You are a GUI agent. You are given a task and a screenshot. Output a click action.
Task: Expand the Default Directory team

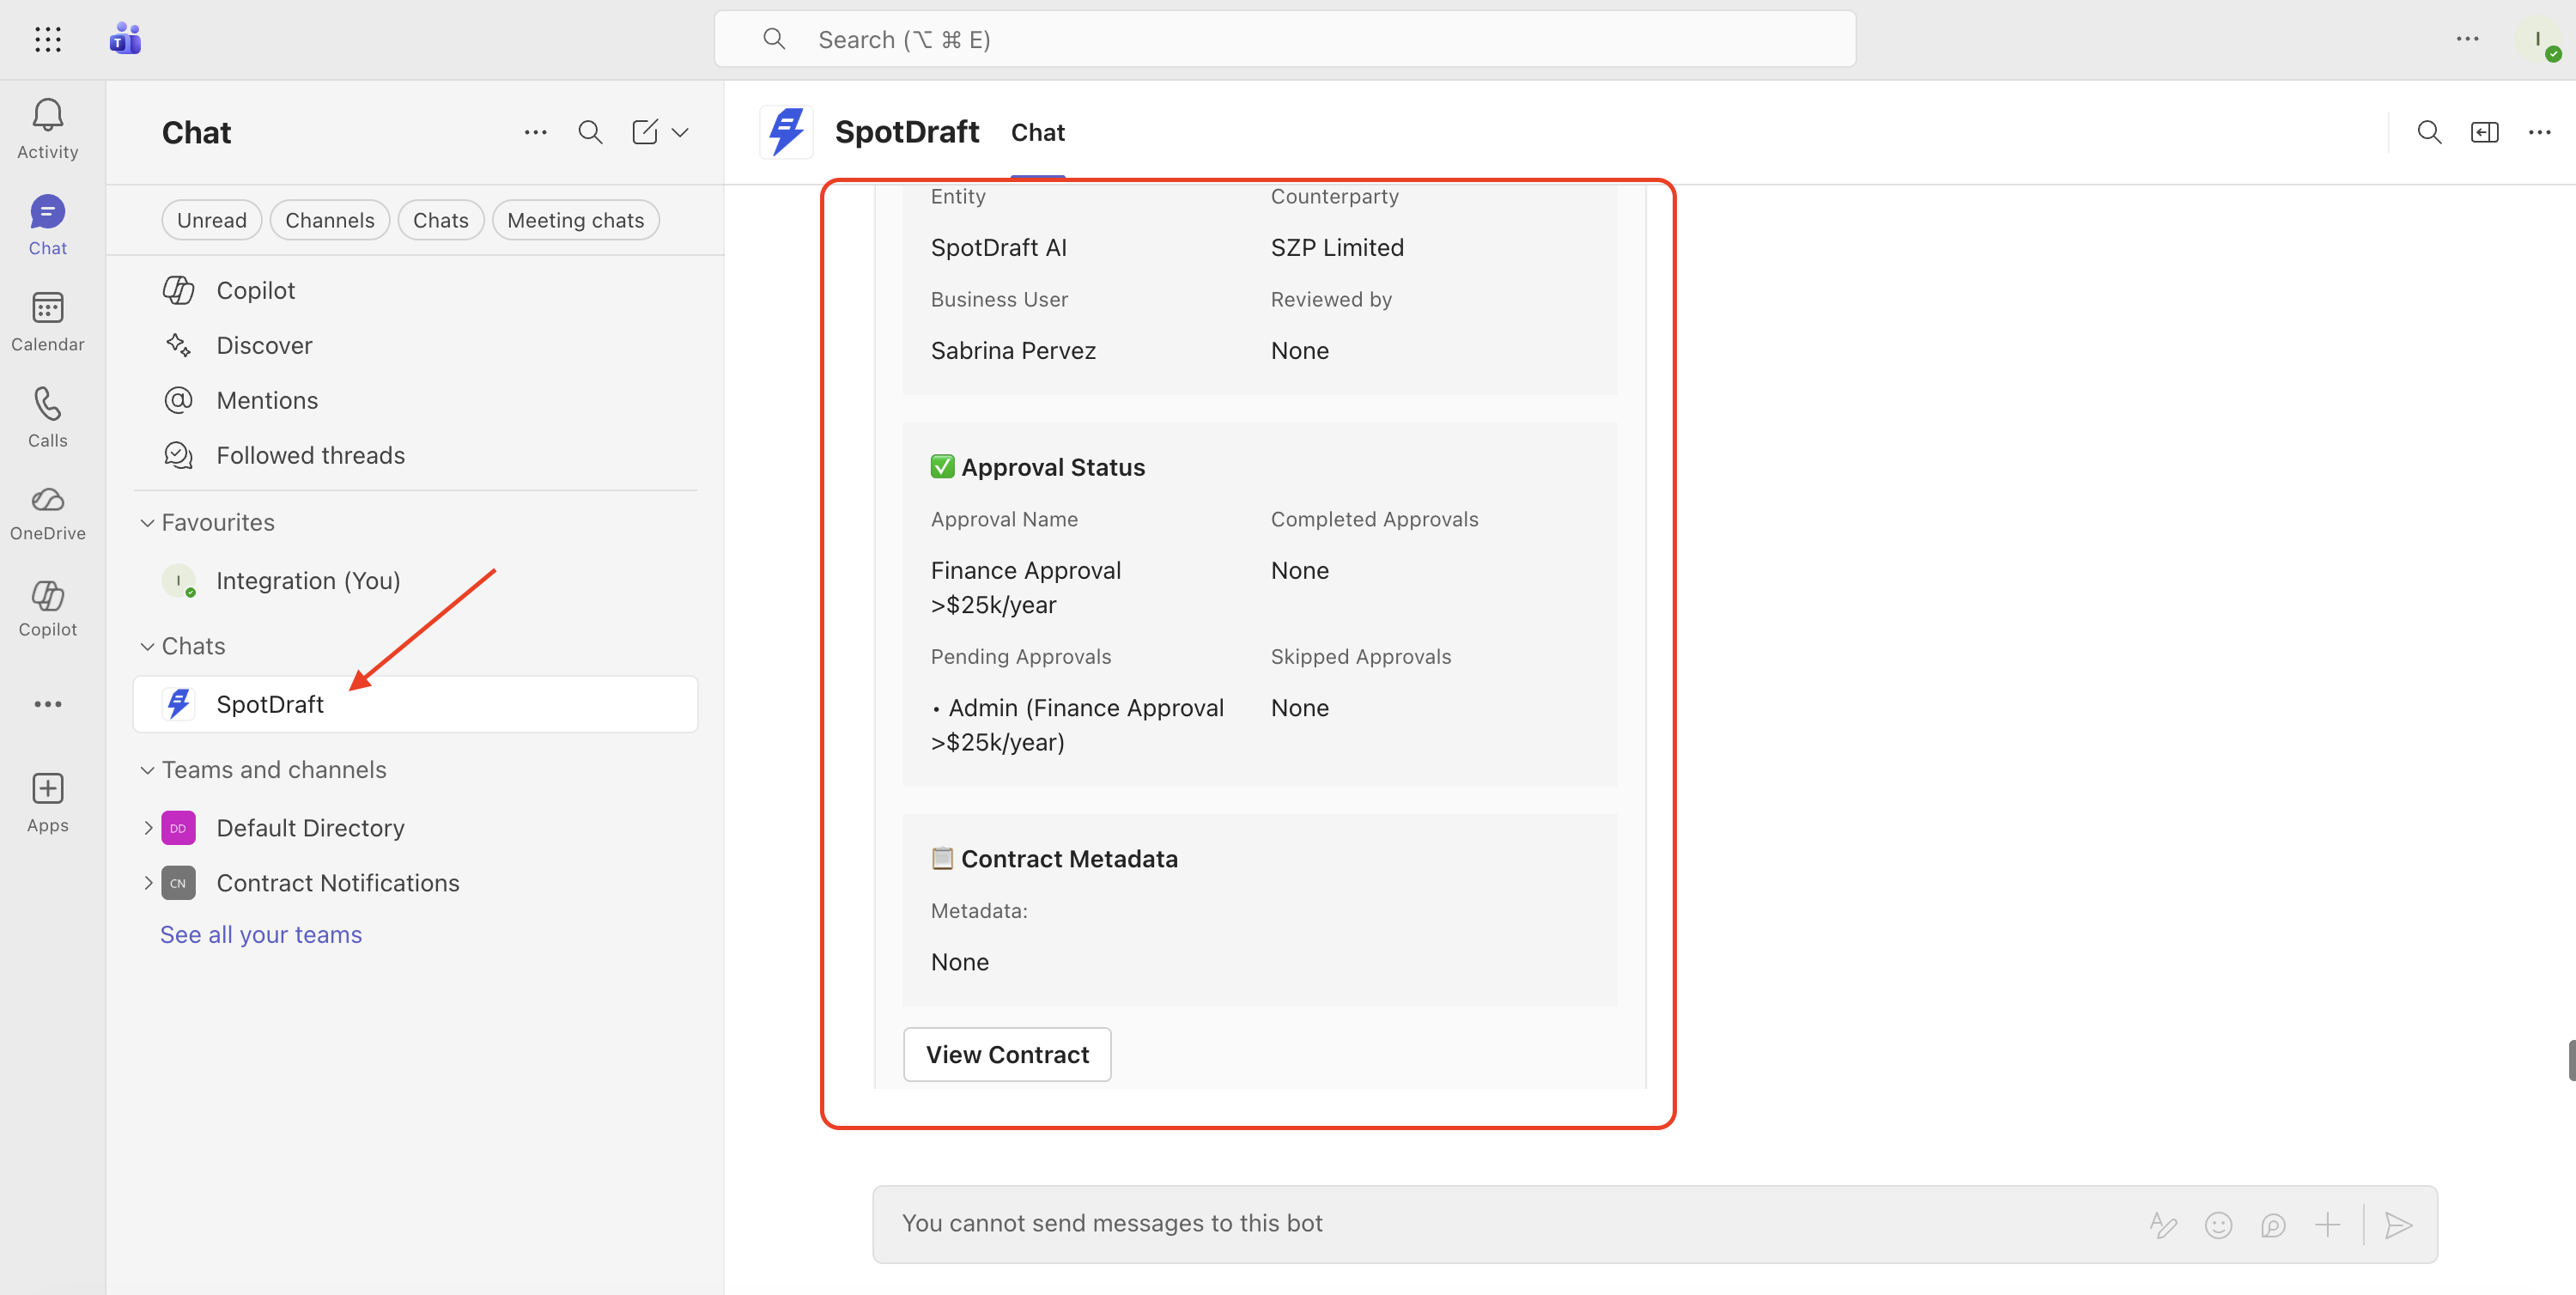148,828
